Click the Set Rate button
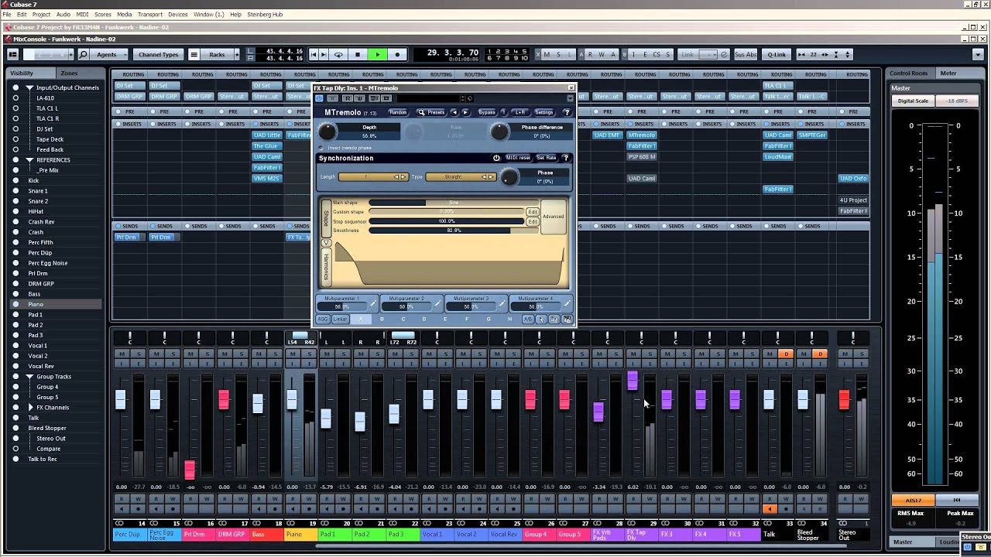 click(547, 158)
